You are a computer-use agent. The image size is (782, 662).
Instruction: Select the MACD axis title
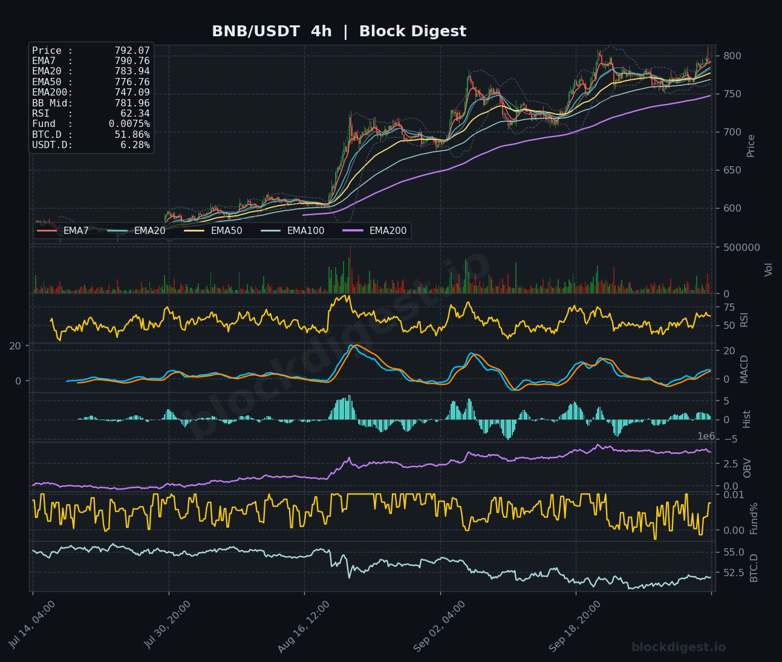(744, 369)
